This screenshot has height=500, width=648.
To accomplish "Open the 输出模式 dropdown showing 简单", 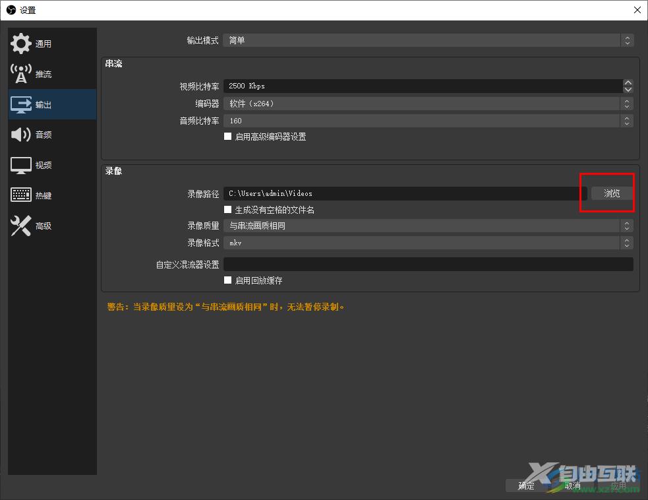I will 428,40.
